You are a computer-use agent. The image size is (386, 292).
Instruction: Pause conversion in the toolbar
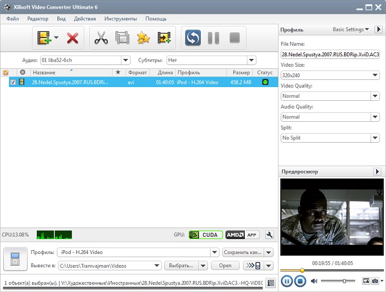[x=213, y=38]
